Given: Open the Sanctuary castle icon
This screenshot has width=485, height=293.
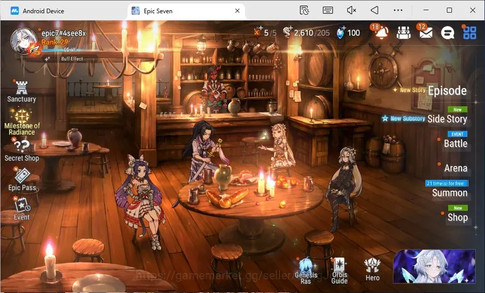Looking at the screenshot, I should click(x=22, y=92).
